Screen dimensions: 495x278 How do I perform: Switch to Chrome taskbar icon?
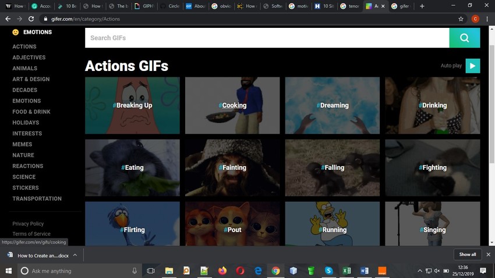point(275,271)
